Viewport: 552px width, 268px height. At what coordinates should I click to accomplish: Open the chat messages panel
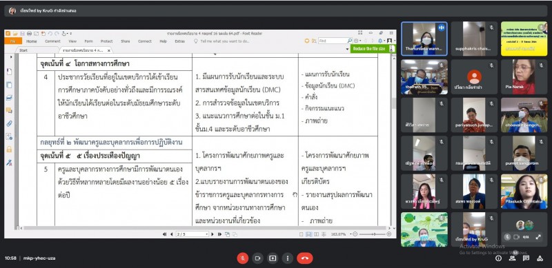point(526,258)
